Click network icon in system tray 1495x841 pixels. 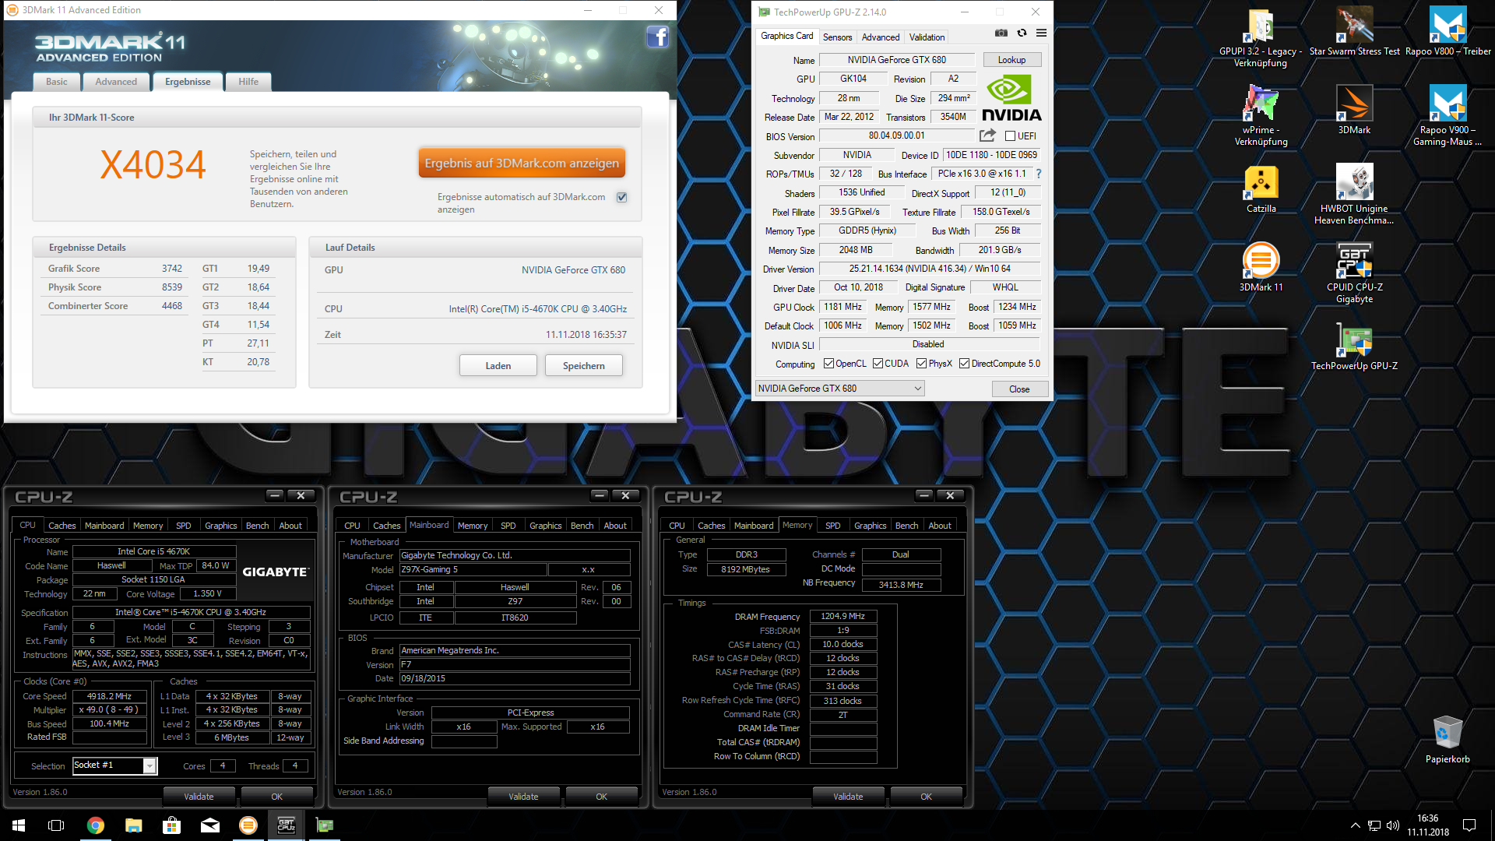point(1374,825)
